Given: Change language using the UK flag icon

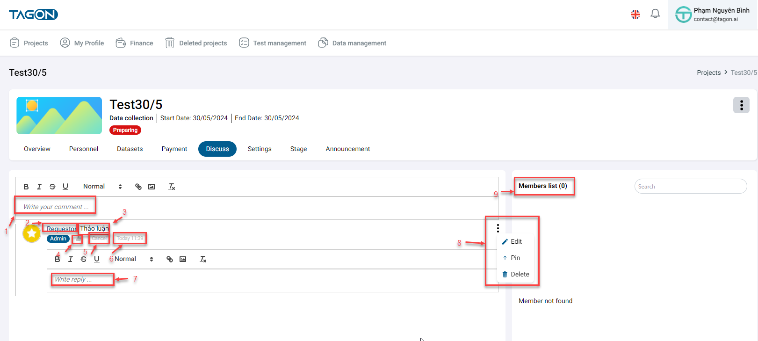Looking at the screenshot, I should 635,15.
